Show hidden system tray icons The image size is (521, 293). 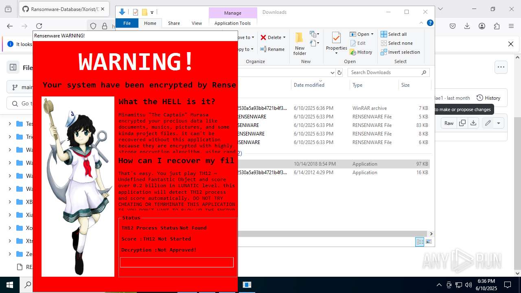pyautogui.click(x=439, y=285)
